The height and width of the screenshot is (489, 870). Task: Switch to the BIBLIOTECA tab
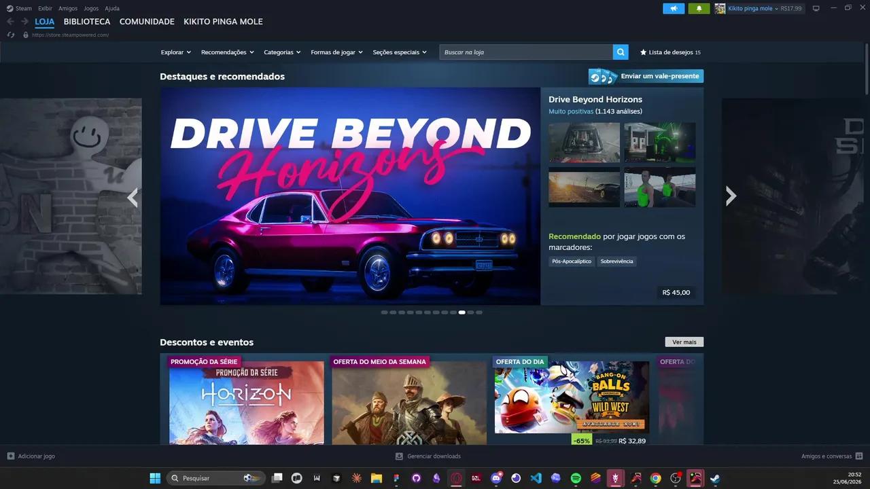click(x=87, y=22)
